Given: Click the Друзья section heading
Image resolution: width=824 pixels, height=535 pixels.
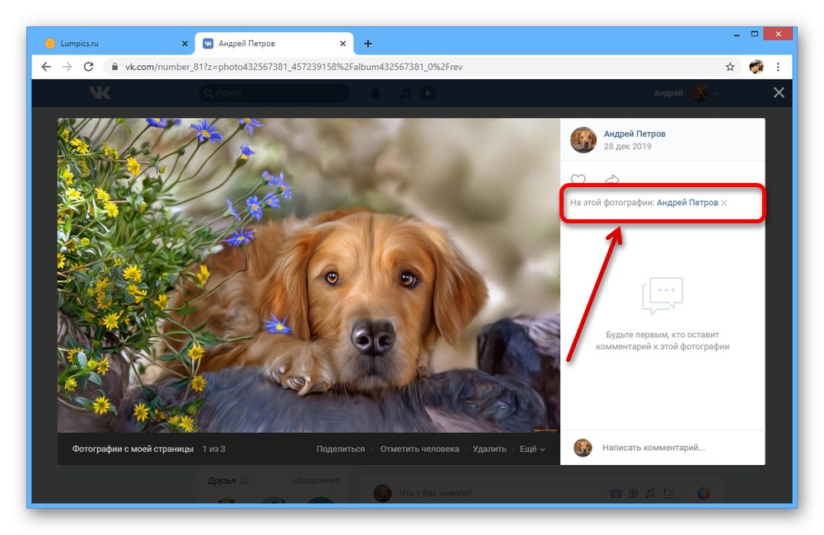Looking at the screenshot, I should 222,481.
